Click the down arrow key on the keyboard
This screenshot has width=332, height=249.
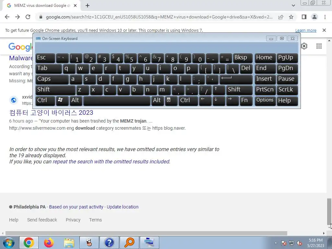(219, 101)
